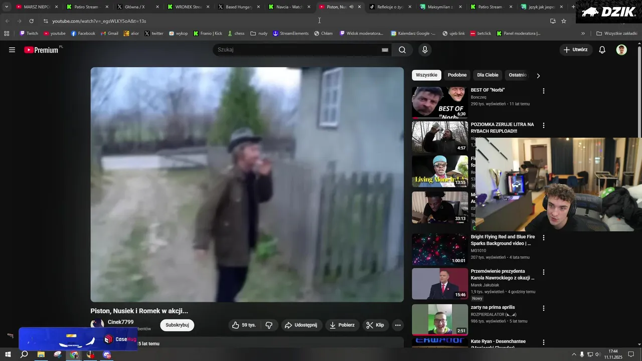
Task: Expand the system tray hidden icons chevron
Action: tap(574, 354)
